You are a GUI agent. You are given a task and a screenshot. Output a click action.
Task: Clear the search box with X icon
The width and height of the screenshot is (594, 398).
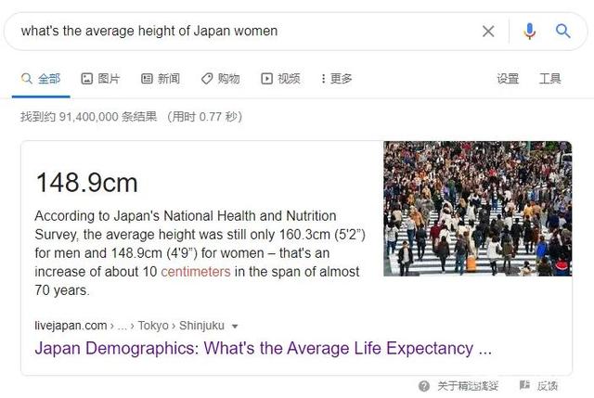(x=488, y=31)
